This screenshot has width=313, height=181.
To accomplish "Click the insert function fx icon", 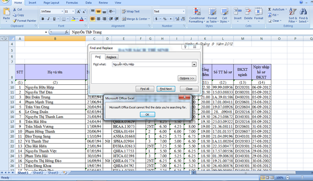I will pyautogui.click(x=66, y=32).
